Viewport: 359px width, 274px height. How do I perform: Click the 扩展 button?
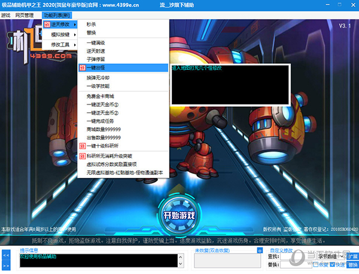point(353,256)
